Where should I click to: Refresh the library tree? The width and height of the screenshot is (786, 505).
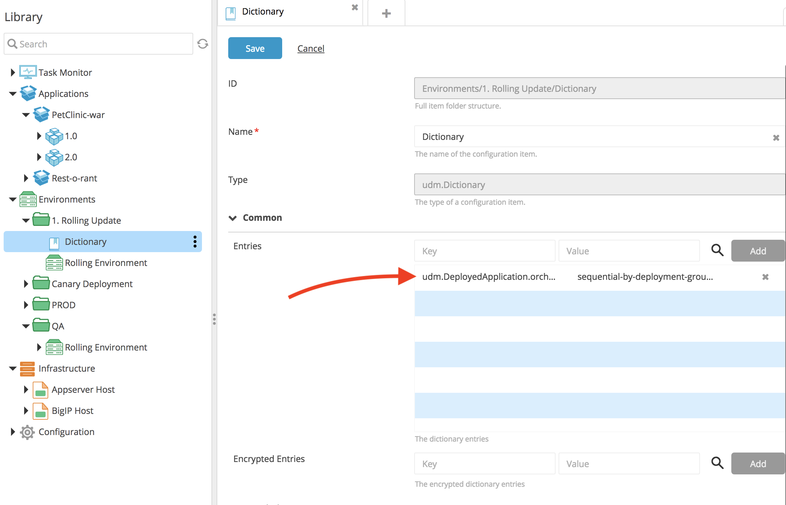203,44
